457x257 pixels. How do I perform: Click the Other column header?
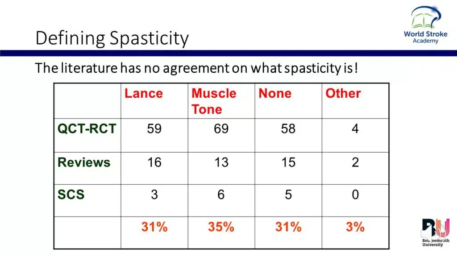click(343, 94)
